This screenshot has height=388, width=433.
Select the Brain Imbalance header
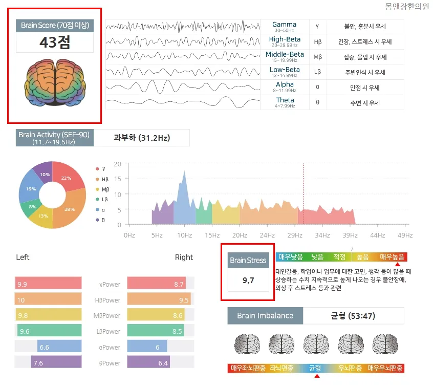click(x=265, y=315)
